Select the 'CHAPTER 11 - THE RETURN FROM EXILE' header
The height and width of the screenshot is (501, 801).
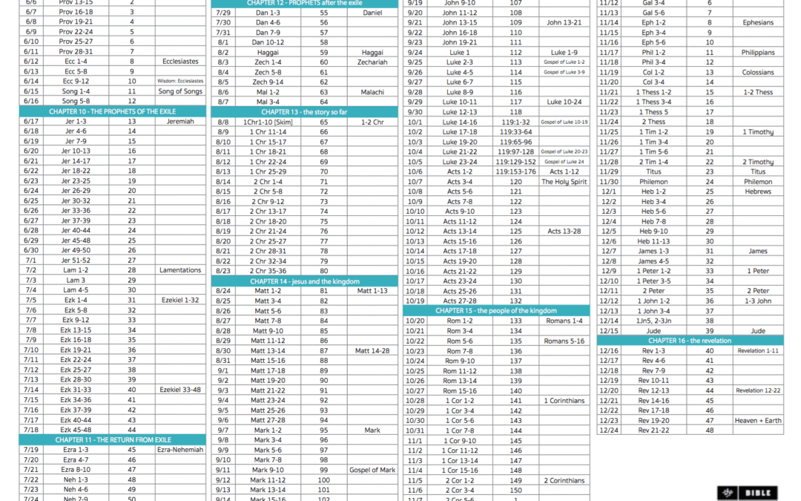113,439
